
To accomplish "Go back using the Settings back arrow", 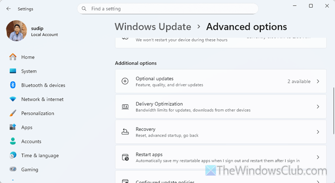I will point(9,9).
